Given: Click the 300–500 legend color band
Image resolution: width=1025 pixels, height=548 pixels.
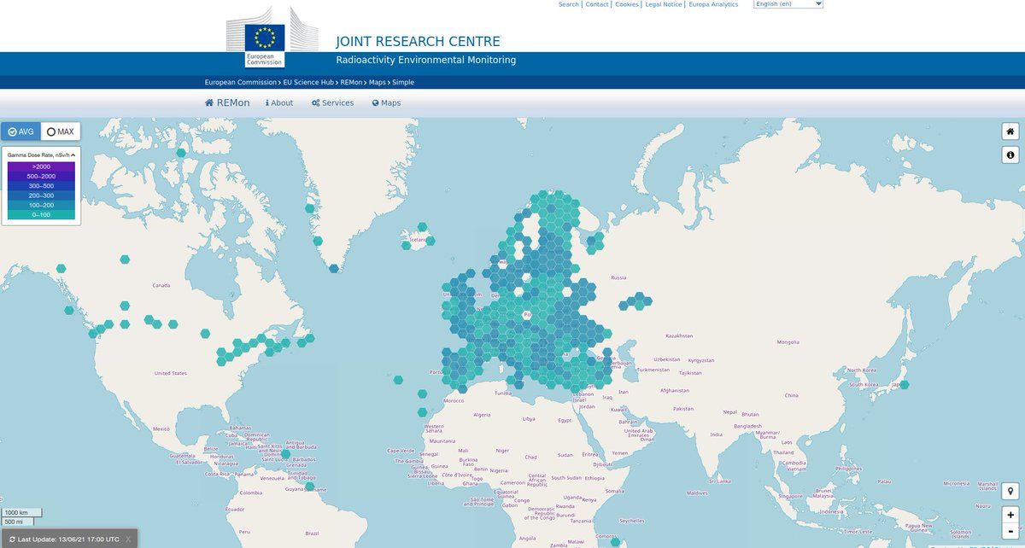Looking at the screenshot, I should tap(41, 186).
